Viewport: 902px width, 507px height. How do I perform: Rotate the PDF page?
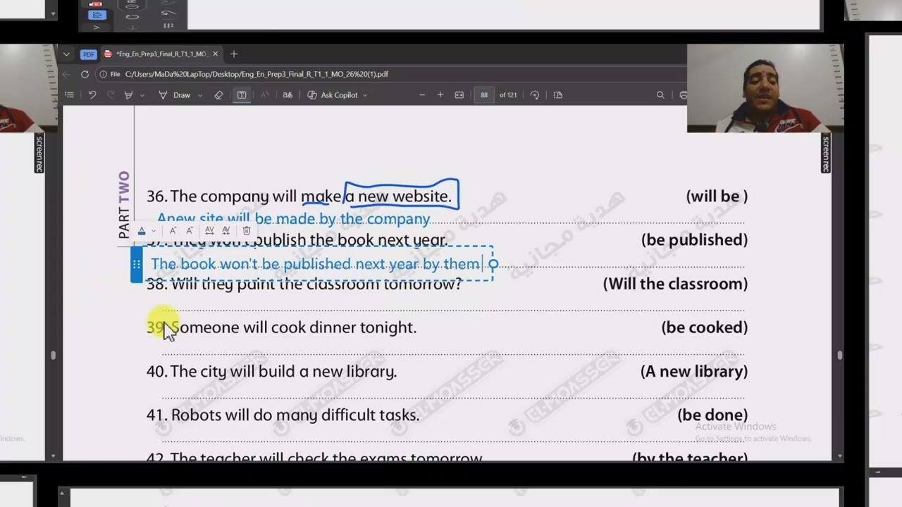[x=535, y=95]
